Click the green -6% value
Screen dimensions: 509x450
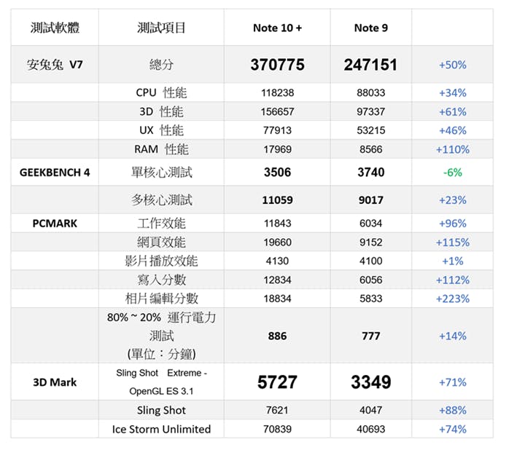pos(452,173)
